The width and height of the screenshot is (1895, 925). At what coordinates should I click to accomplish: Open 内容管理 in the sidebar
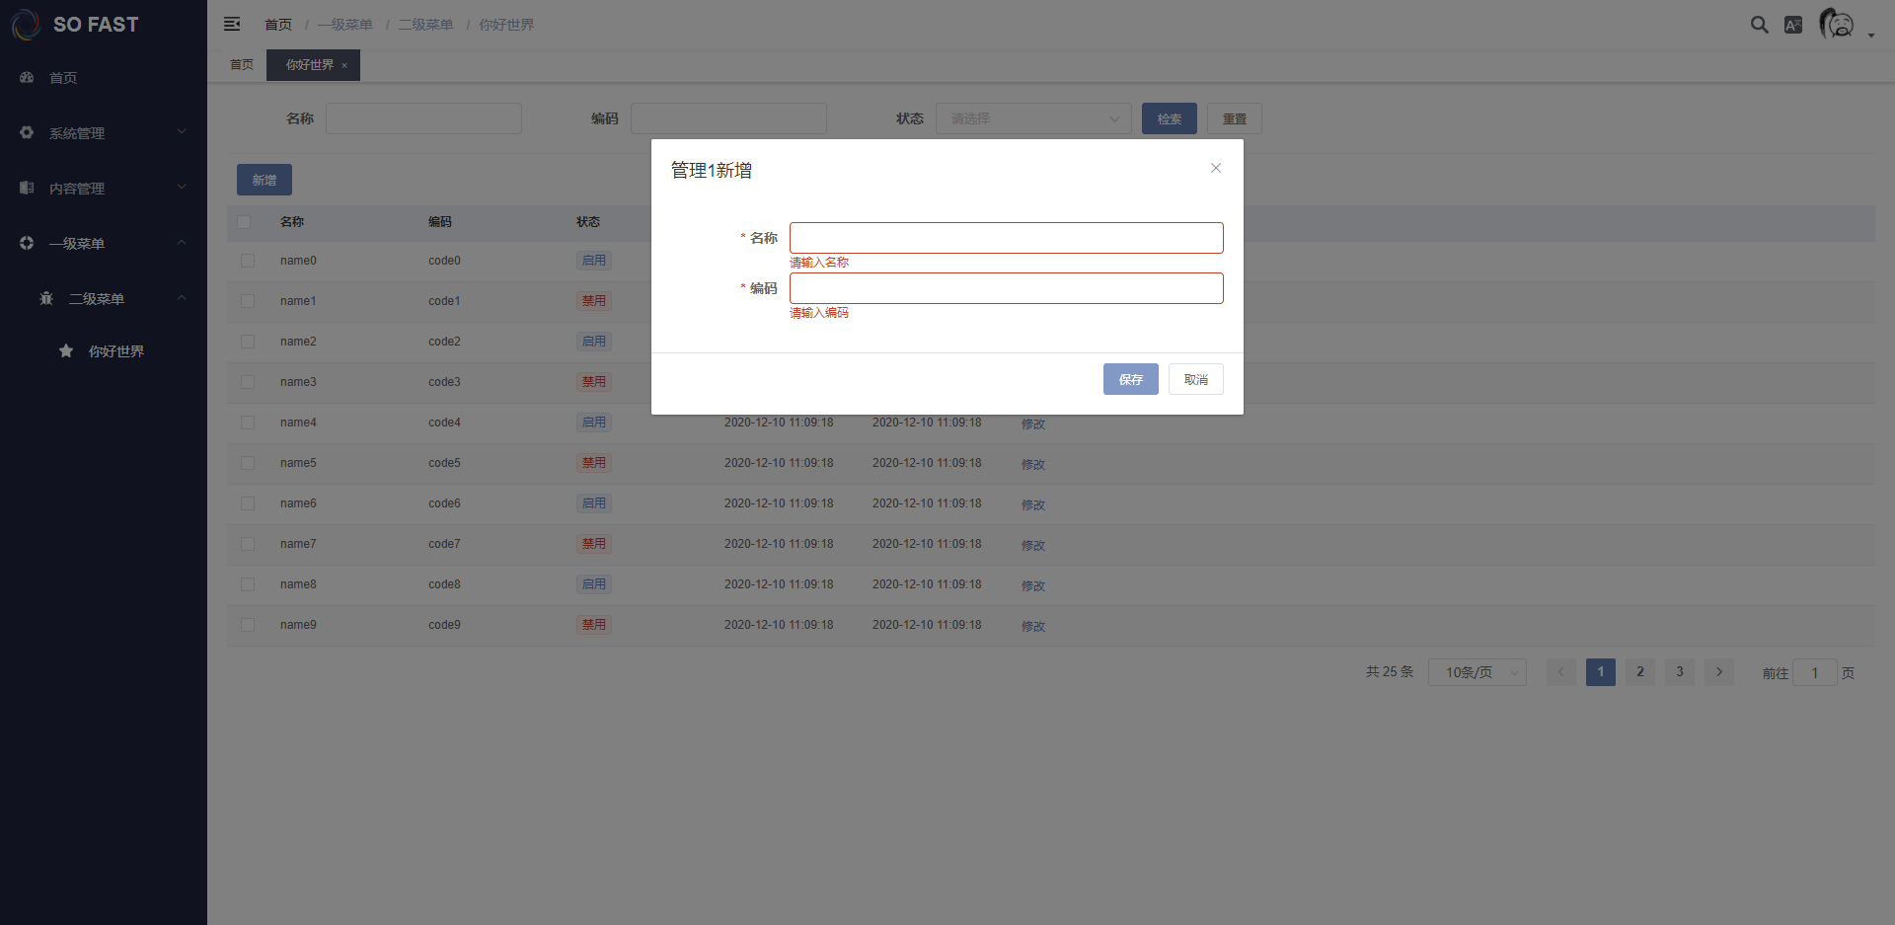pyautogui.click(x=104, y=188)
